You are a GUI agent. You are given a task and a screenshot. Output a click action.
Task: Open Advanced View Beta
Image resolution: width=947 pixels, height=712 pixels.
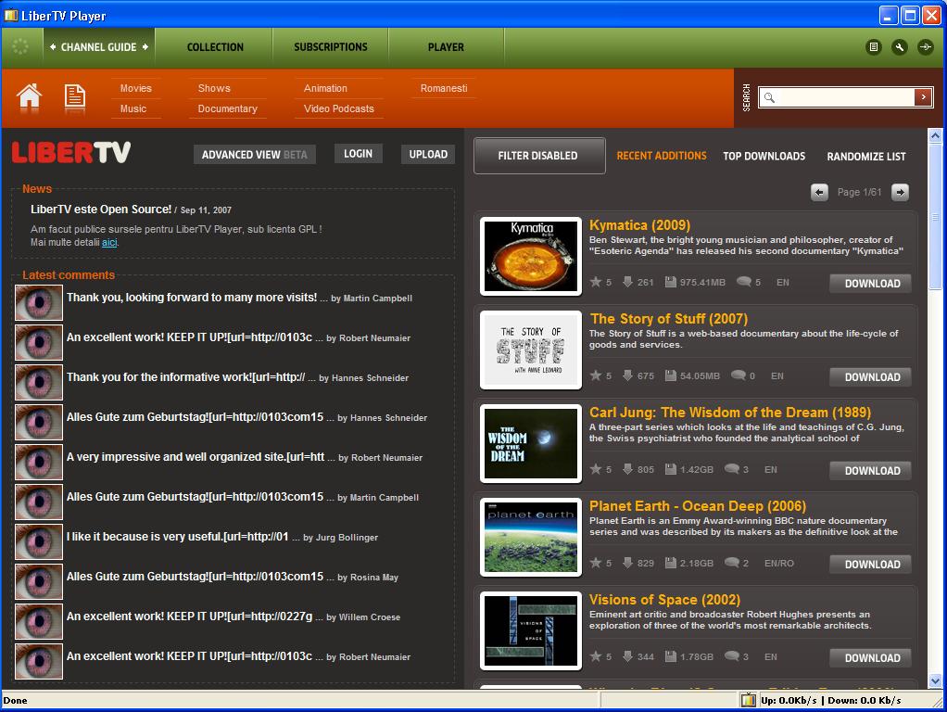254,155
